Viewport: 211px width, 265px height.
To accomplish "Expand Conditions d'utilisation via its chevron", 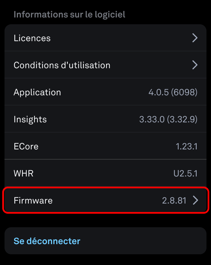I will [195, 65].
